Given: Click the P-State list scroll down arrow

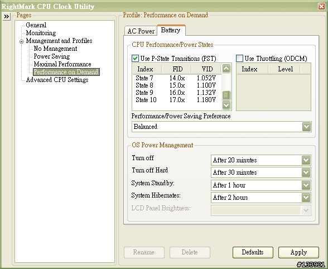Looking at the screenshot, I should coord(226,105).
